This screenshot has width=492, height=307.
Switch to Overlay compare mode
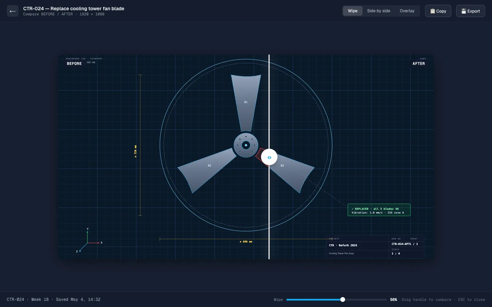(x=407, y=11)
